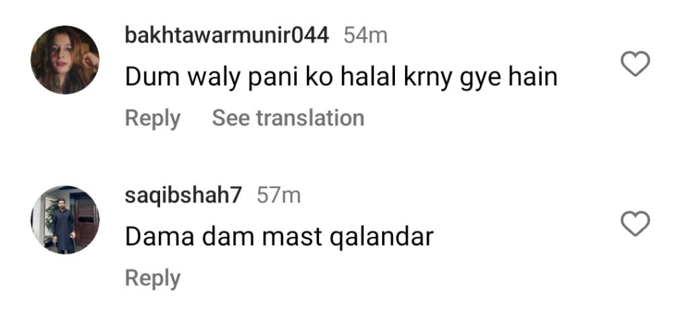This screenshot has width=689, height=325.
Task: Reply to the bakhtawarmunir044 comment
Action: pyautogui.click(x=153, y=118)
